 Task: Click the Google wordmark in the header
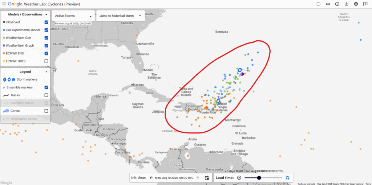click(x=15, y=4)
